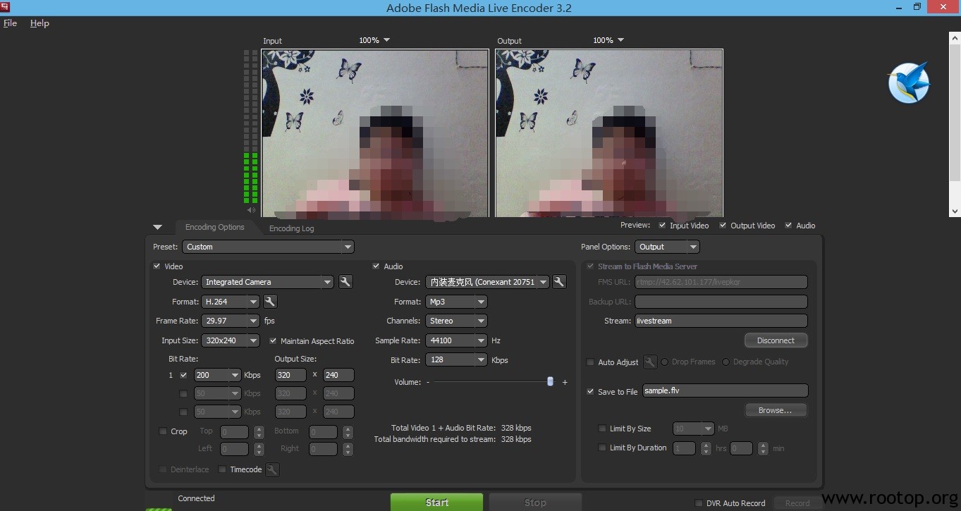
Task: Open Input preview zoom 100% dropdown
Action: [374, 40]
